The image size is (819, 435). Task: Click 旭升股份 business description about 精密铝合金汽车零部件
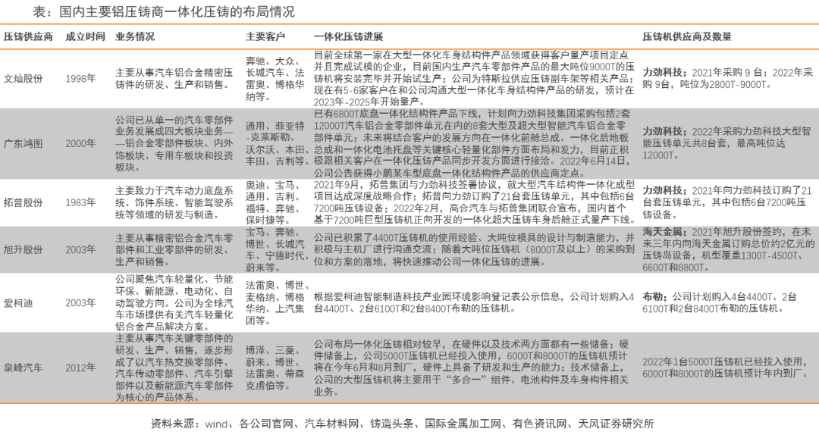coord(174,249)
